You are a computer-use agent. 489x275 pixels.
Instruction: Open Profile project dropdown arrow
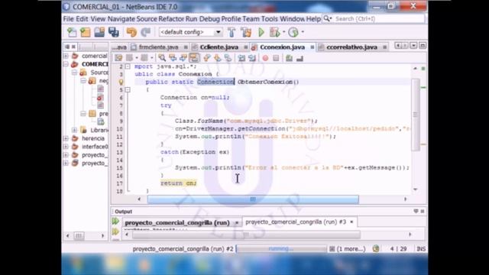pos(303,32)
